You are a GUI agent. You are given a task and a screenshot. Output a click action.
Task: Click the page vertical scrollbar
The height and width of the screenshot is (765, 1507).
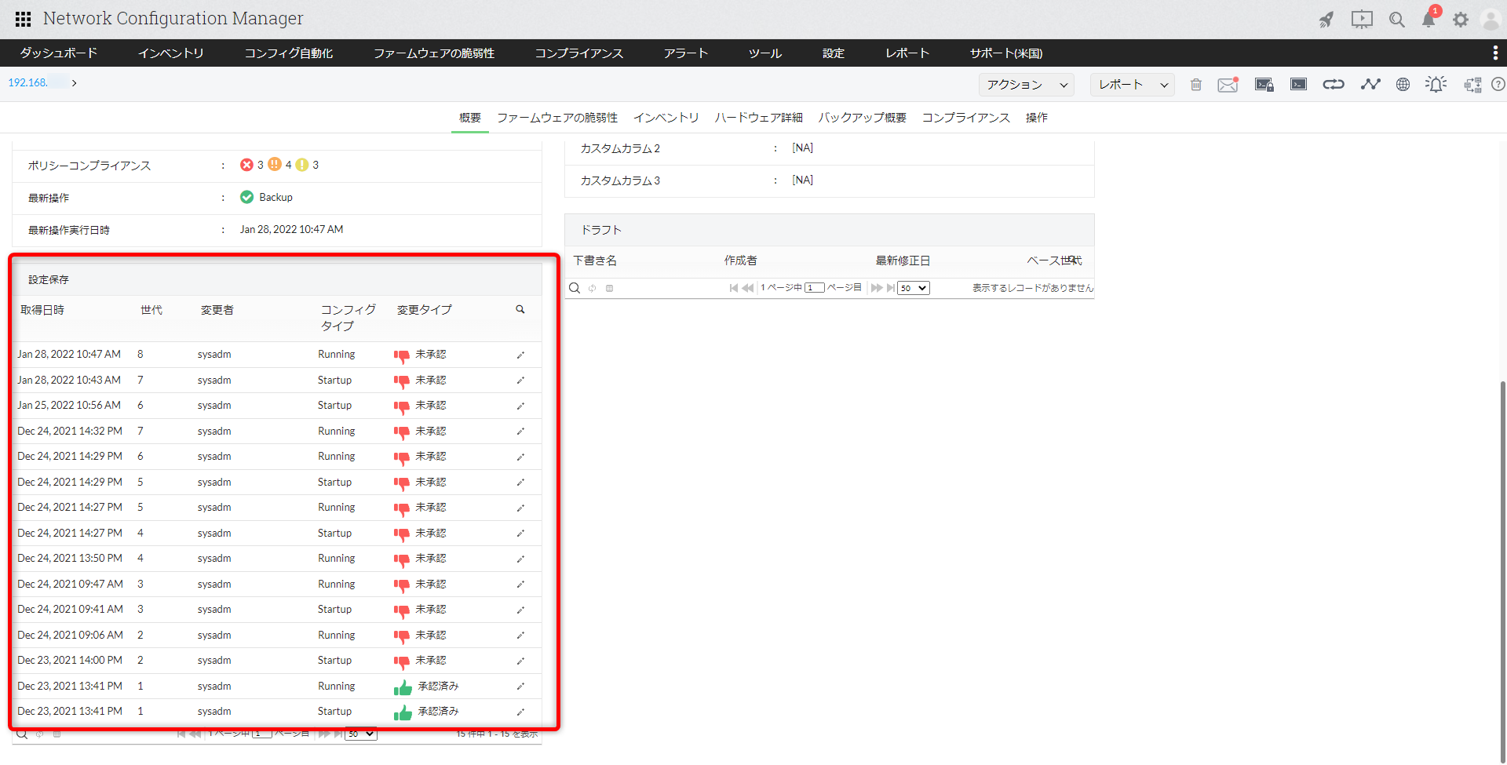click(1502, 570)
